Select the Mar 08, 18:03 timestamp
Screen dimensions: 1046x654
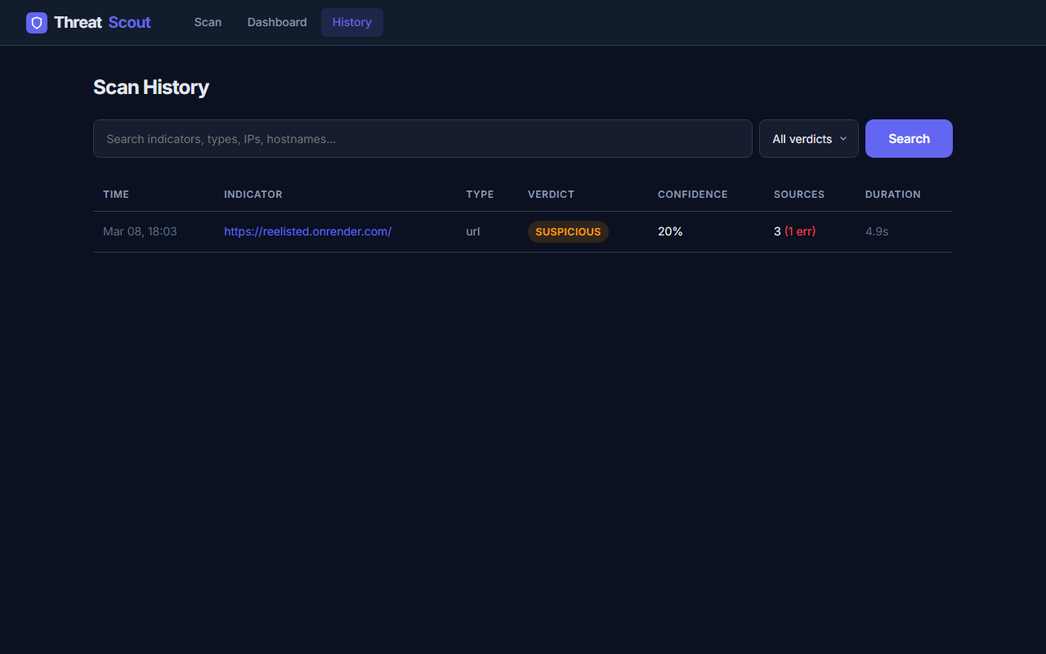coord(140,231)
